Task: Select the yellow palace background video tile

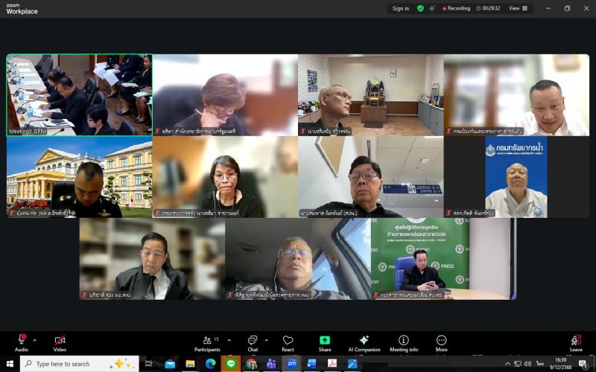Action: (x=80, y=177)
